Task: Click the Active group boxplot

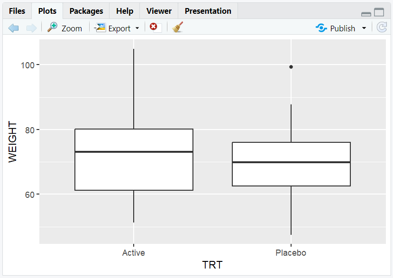Action: (x=134, y=159)
